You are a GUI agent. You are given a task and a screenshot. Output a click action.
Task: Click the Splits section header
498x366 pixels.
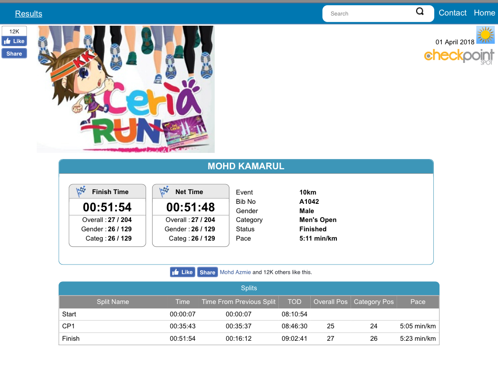coord(249,288)
